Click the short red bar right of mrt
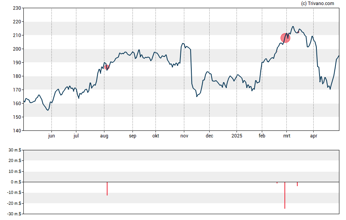Screen dimensions: 346x220 pos(297,184)
